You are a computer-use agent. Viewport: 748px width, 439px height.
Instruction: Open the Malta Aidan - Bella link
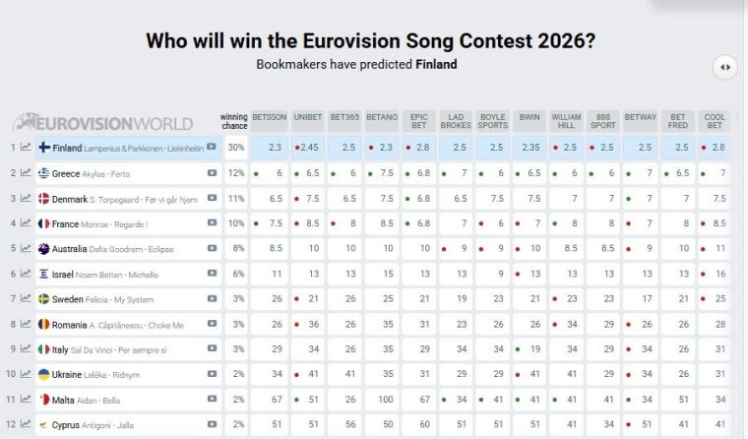point(96,400)
